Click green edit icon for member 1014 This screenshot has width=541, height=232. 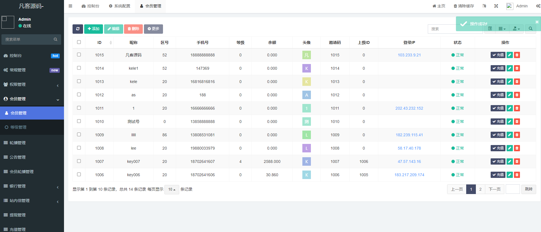click(x=509, y=68)
